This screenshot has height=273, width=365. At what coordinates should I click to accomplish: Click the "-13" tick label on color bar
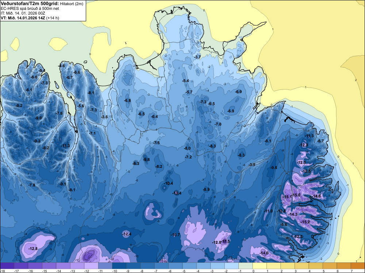click(73, 271)
